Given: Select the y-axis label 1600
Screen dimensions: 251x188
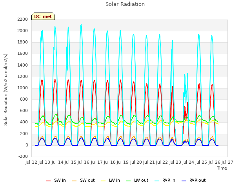Looking at the screenshot, I should [23, 54].
